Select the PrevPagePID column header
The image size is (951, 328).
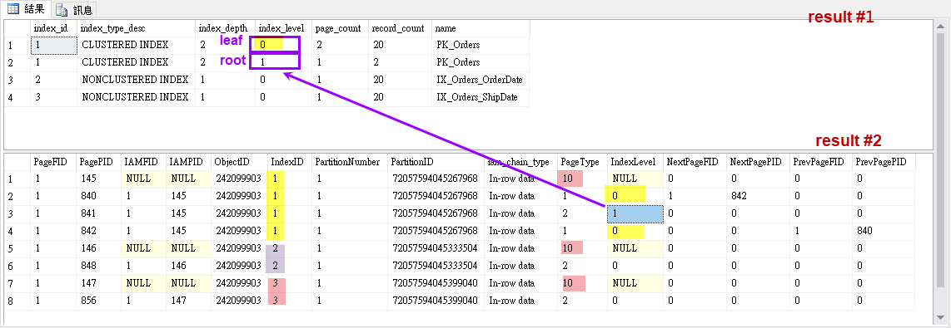click(x=884, y=162)
